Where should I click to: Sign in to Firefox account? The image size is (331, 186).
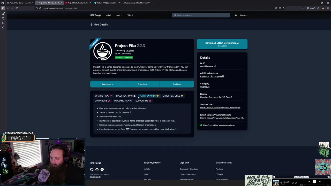tap(311, 8)
